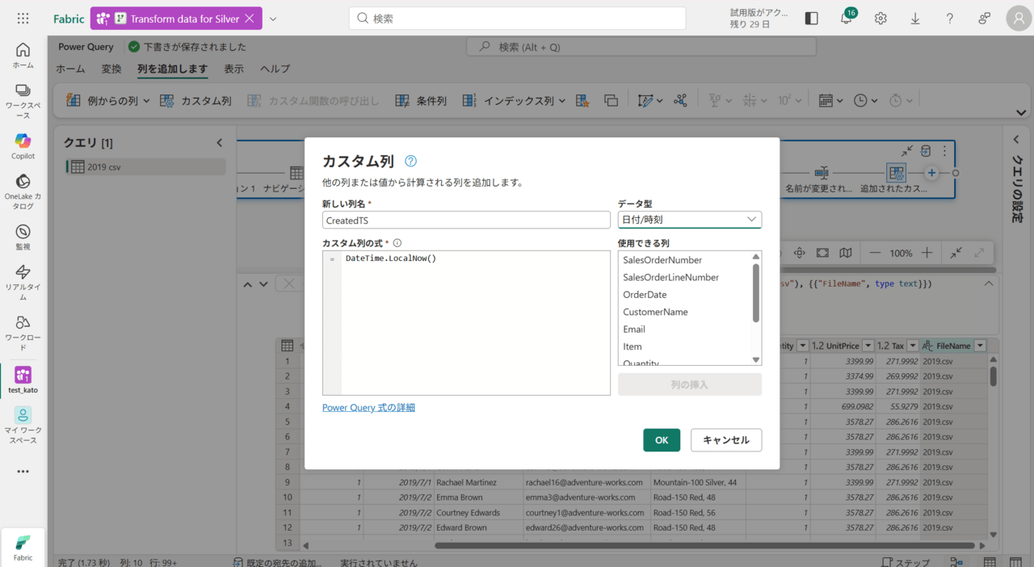Image resolution: width=1034 pixels, height=567 pixels.
Task: Collapse the Queries pane chevron
Action: coord(219,143)
